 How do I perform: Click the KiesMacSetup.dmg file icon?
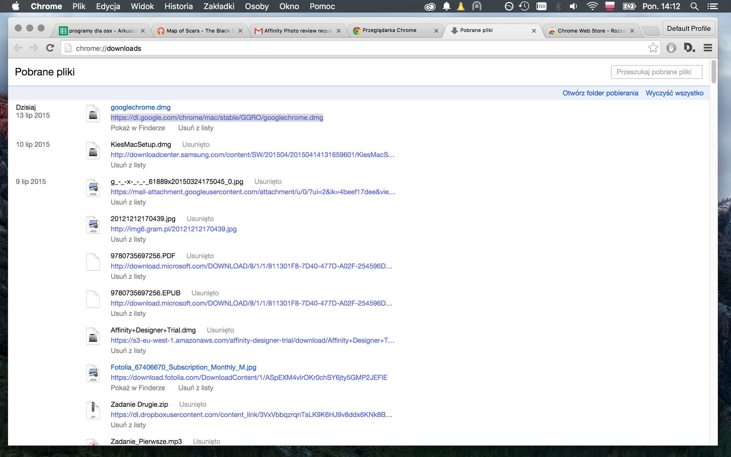click(93, 150)
